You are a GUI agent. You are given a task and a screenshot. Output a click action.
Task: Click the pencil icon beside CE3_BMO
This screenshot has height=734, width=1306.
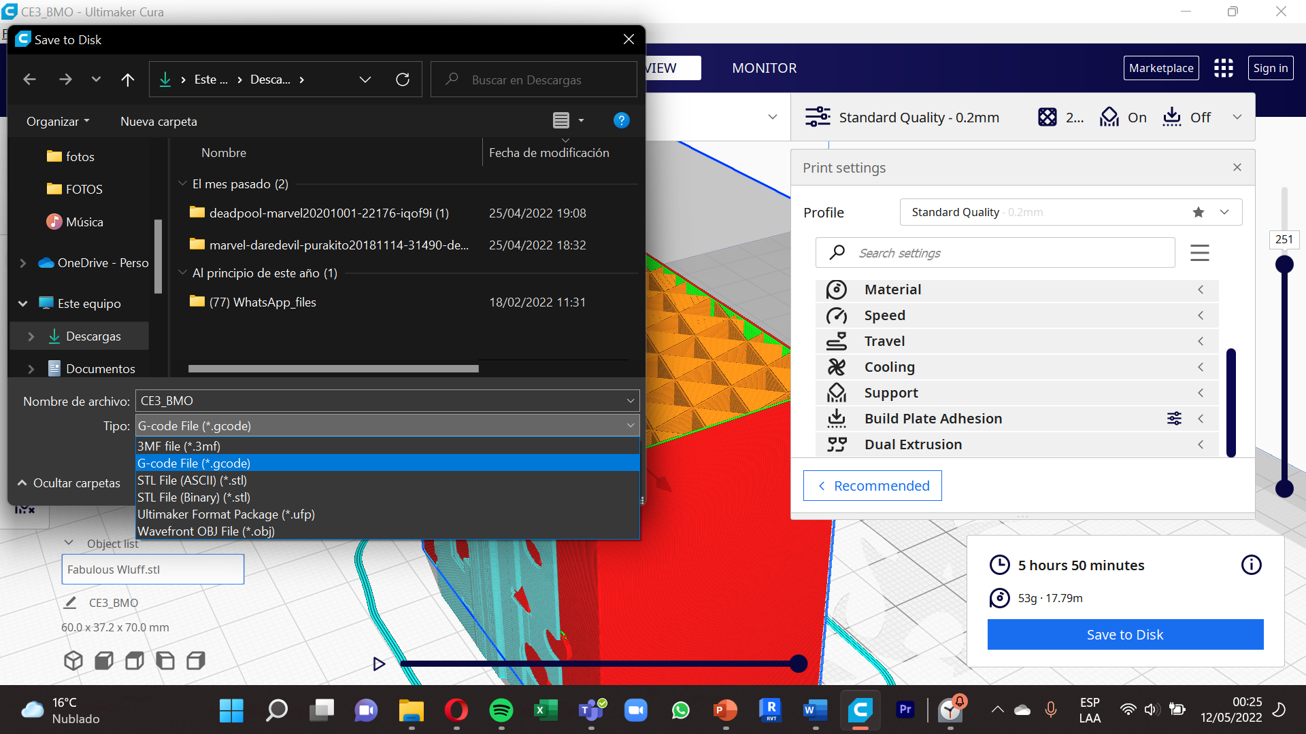(x=70, y=603)
